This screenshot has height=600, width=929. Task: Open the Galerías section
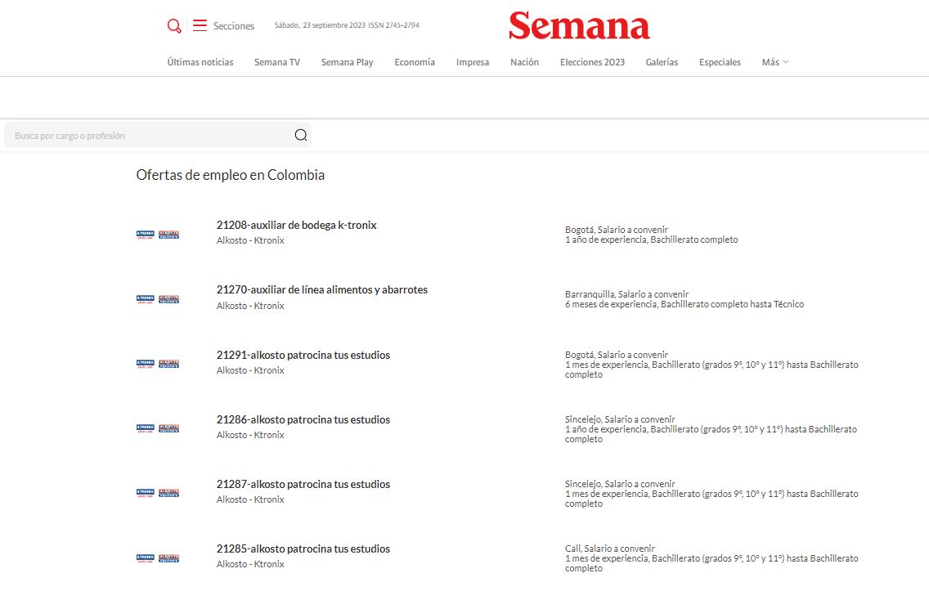[662, 61]
